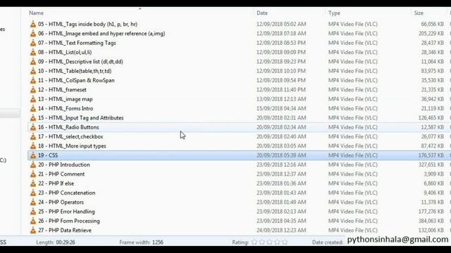Screen dimensions: 451x253
Task: Click VLC icon of 18 - HTML_More input types
Action: (33, 146)
